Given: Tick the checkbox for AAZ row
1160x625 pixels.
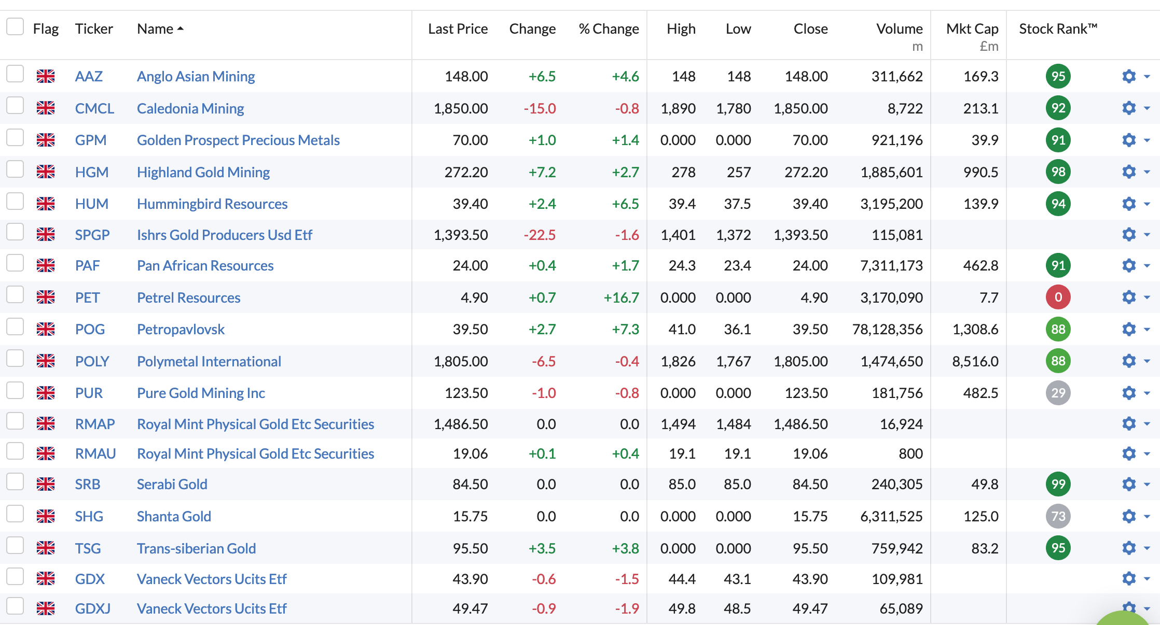Looking at the screenshot, I should (15, 74).
